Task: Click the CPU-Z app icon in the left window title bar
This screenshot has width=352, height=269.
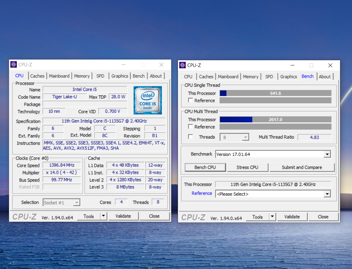Action: 14,65
